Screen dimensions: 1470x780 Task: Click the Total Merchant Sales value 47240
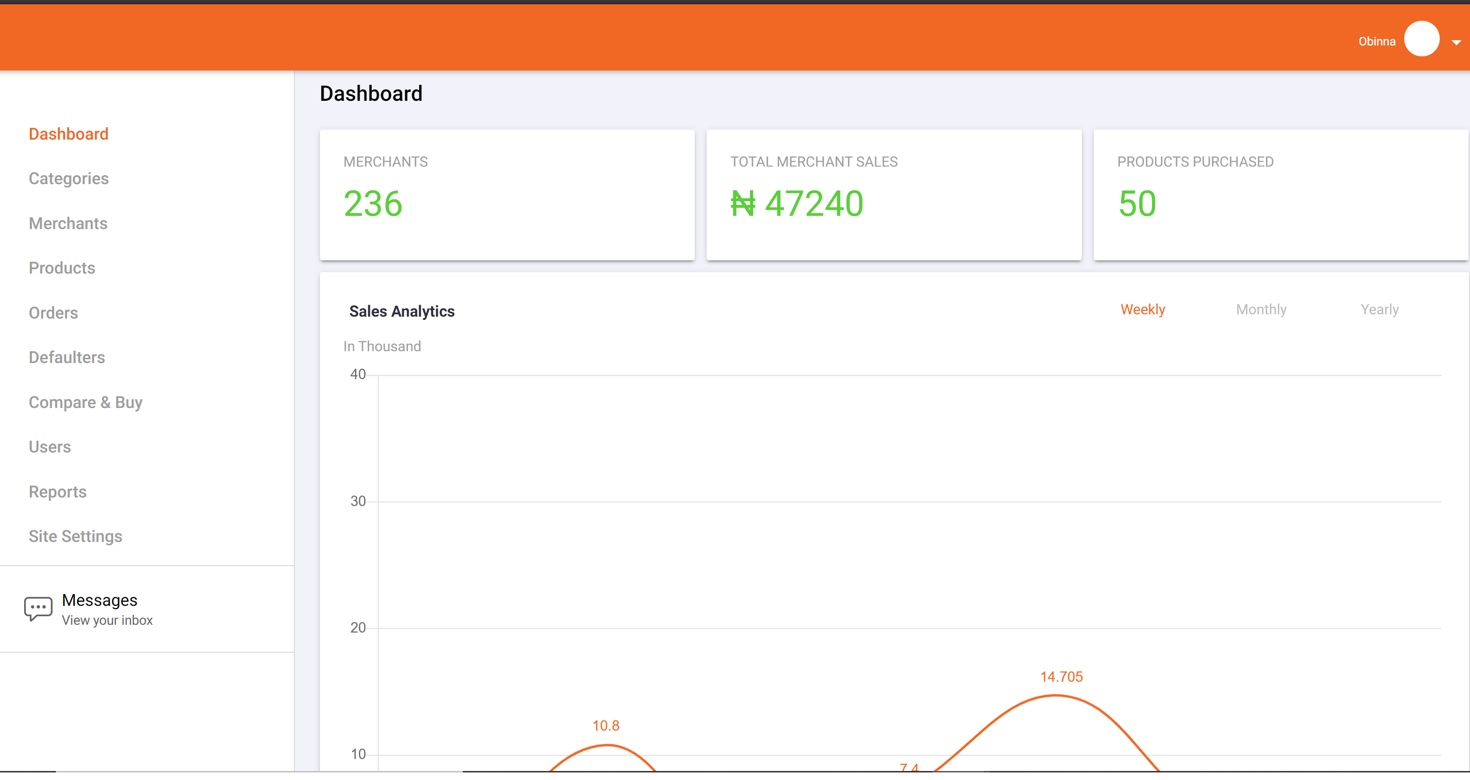(814, 204)
